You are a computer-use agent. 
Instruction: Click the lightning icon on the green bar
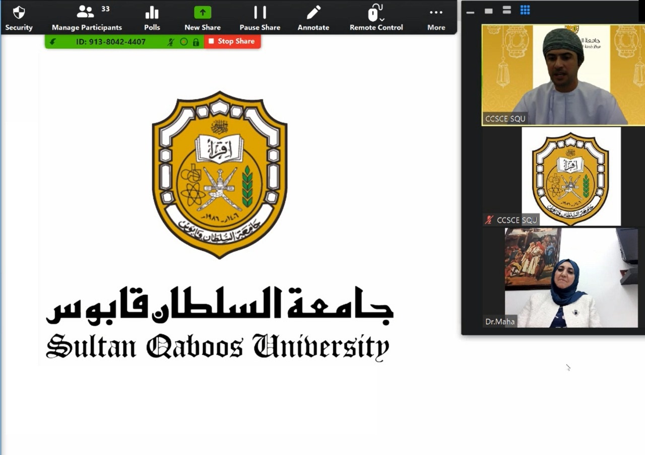(53, 42)
